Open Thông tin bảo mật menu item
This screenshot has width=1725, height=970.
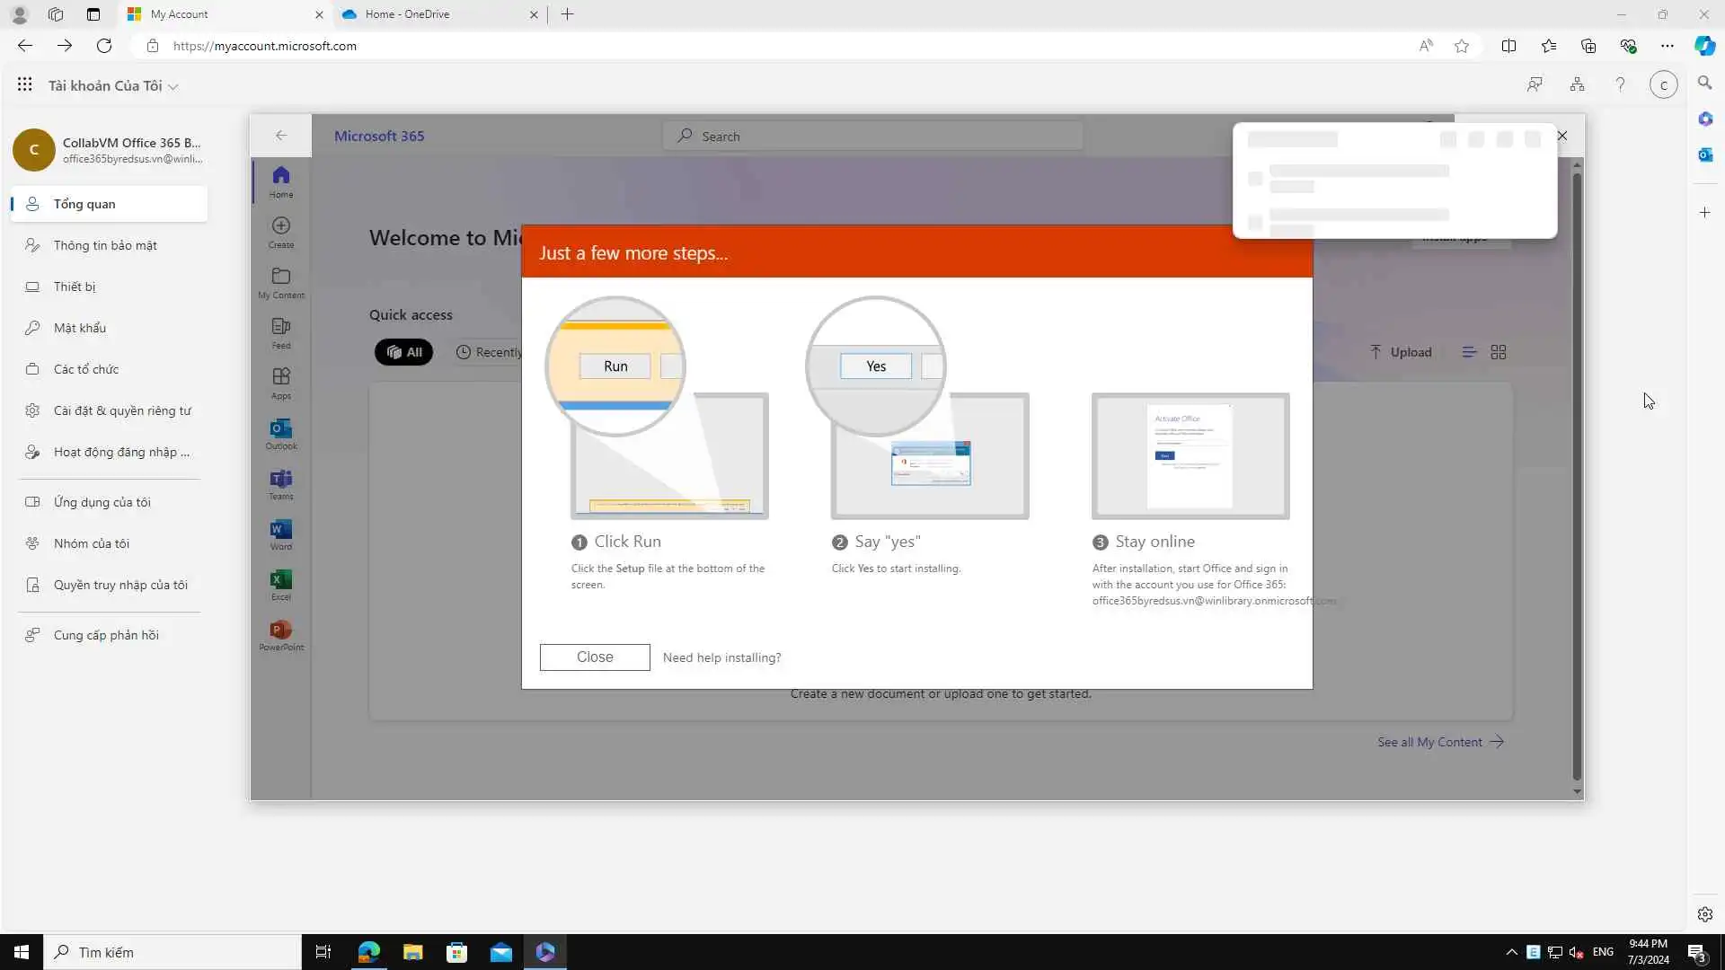(105, 245)
